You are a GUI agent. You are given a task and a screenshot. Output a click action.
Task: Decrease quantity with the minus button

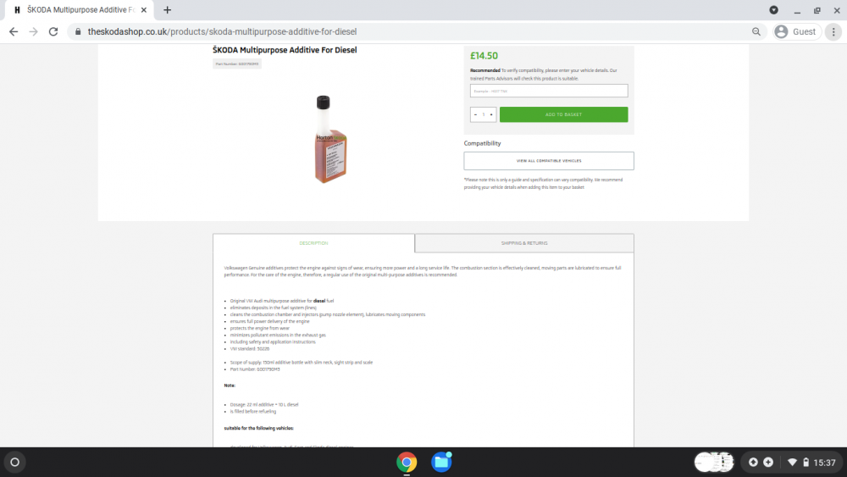475,114
